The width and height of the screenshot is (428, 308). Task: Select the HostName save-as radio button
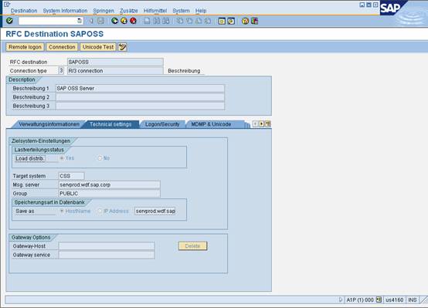pyautogui.click(x=62, y=211)
